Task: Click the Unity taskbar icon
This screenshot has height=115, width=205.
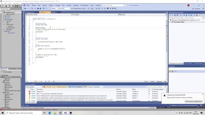Action: pyautogui.click(x=60, y=113)
